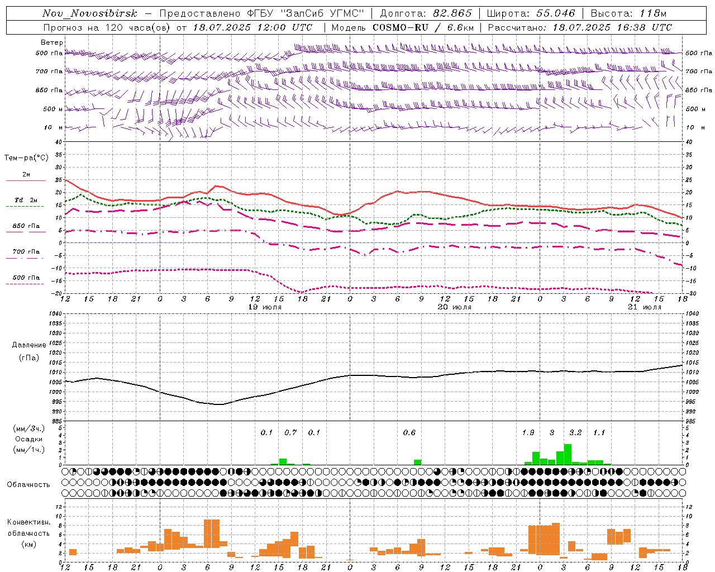Click the red line sample under 2м legend
The width and height of the screenshot is (715, 572).
[x=26, y=181]
